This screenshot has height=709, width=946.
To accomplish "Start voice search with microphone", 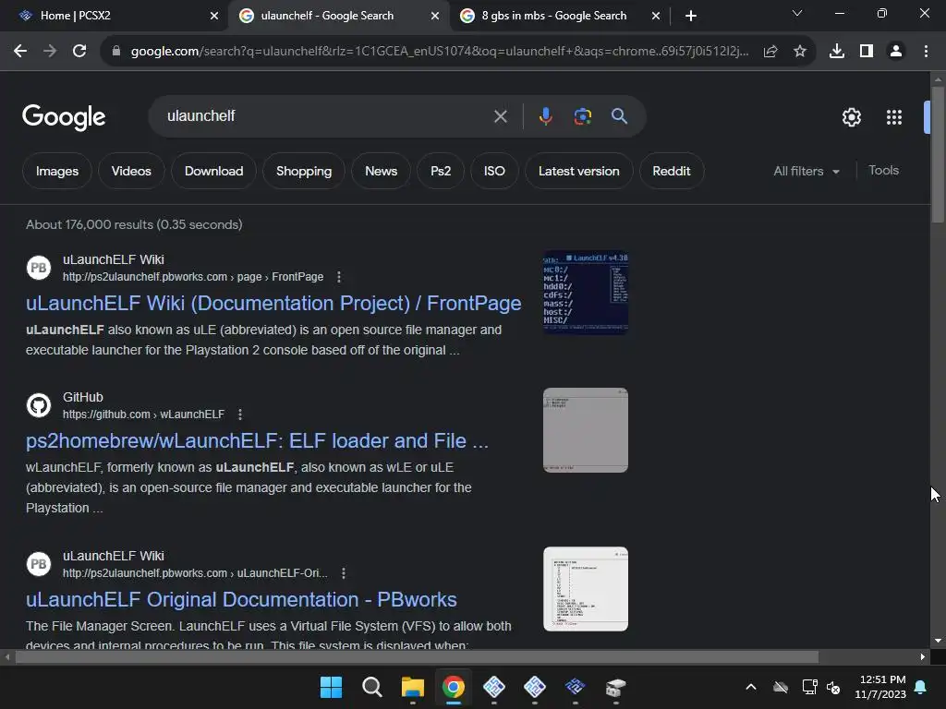I will tap(545, 116).
